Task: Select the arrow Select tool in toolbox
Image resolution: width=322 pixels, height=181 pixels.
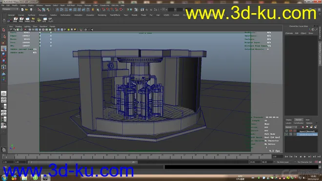Action: 4,30
